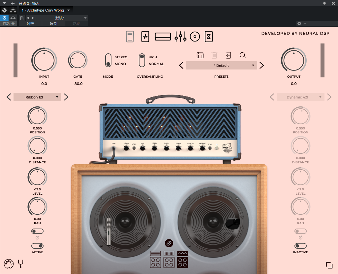
Task: Click the trash icon to delete preset
Action: point(214,55)
